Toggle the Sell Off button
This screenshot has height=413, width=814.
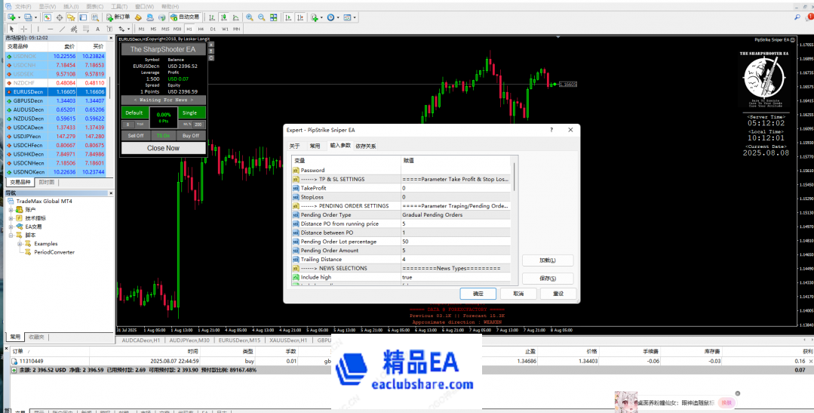[136, 136]
